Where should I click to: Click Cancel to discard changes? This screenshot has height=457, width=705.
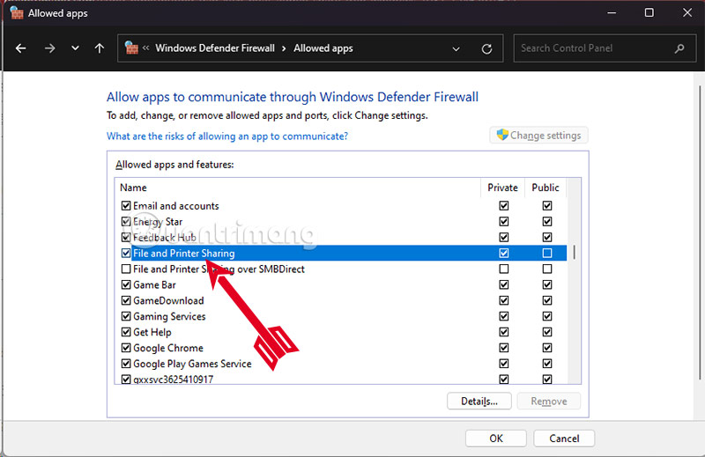564,439
